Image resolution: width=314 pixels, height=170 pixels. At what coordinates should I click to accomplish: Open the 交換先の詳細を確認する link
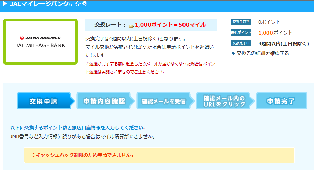[x=263, y=53]
